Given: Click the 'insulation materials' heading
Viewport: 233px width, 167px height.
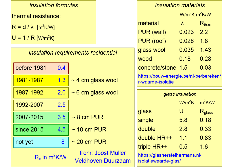Looking at the screenshot, I should pos(180,6).
